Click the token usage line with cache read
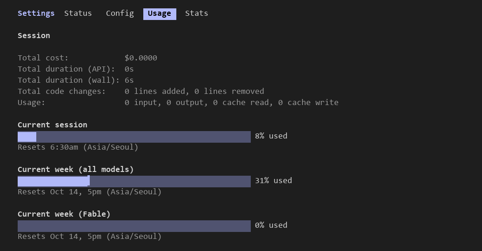482x251 pixels. pos(232,103)
